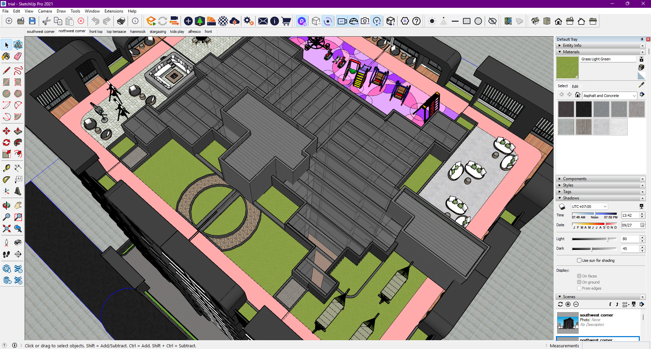Expand the Components panel
This screenshot has height=349, width=651.
(x=574, y=179)
